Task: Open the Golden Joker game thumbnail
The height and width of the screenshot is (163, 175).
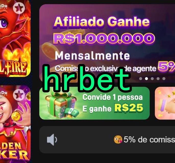Action: [x=15, y=124]
